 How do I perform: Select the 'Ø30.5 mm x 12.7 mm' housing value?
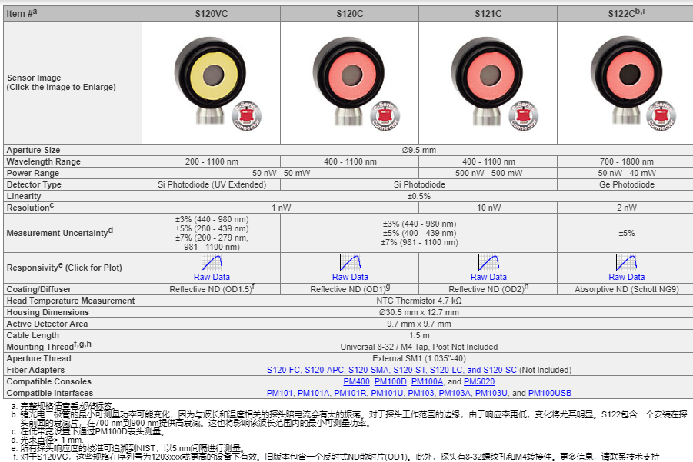pyautogui.click(x=419, y=312)
